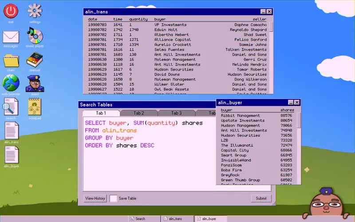Select the Search taskbar button
The height and width of the screenshot is (222, 355).
click(144, 219)
